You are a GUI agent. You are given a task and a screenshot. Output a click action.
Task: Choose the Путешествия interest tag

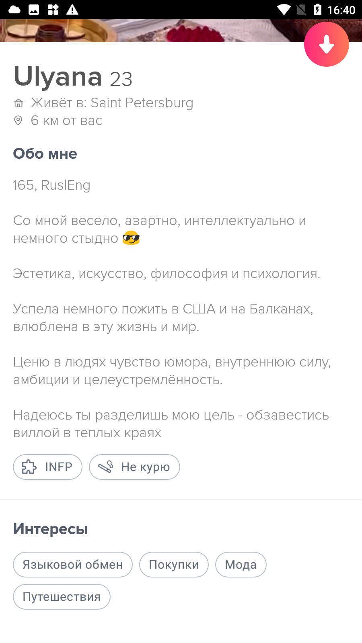[62, 597]
